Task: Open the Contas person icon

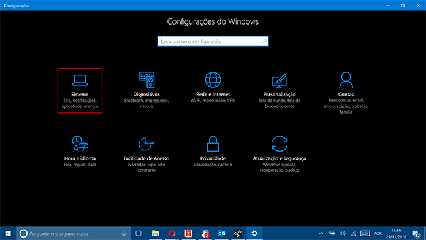Action: [x=346, y=80]
